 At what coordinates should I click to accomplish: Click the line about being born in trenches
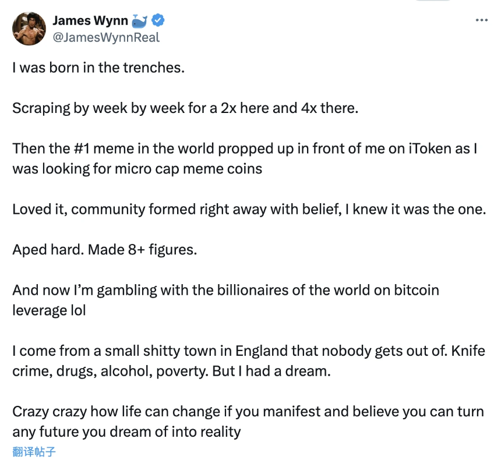click(97, 68)
